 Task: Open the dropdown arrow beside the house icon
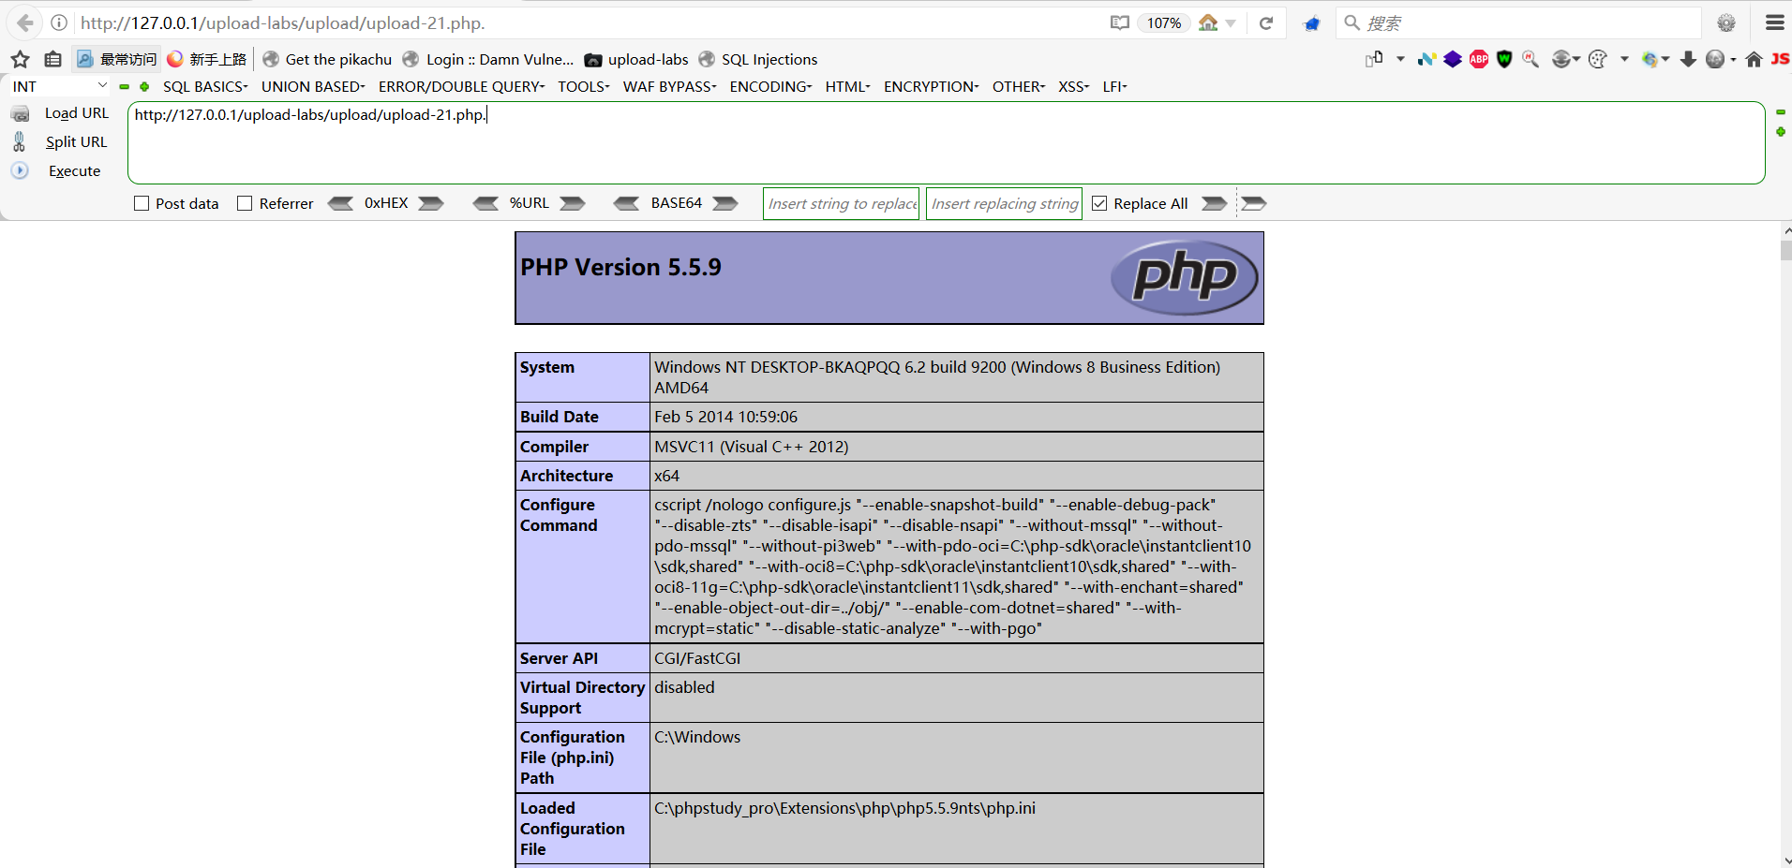click(x=1231, y=23)
